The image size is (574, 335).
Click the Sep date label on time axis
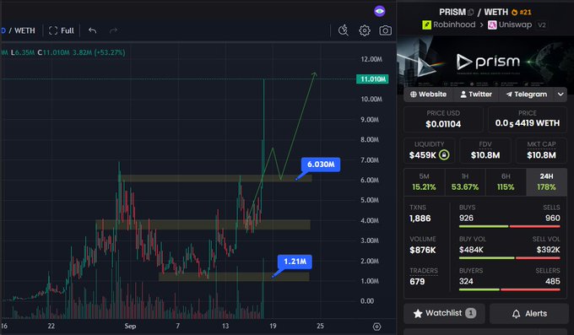point(130,326)
